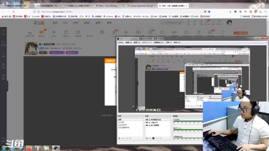Toggle lock on 视频捕获设备 source

(x=149, y=120)
